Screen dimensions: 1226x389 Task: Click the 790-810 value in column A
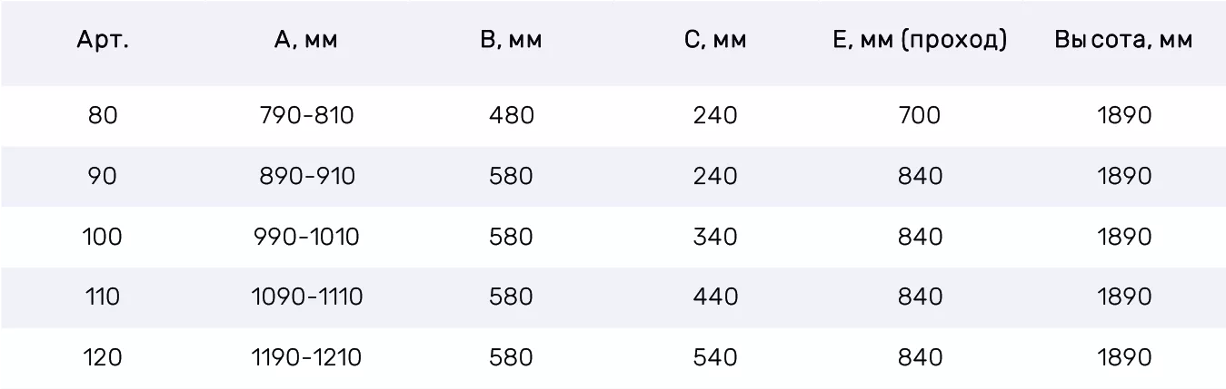[x=306, y=116]
